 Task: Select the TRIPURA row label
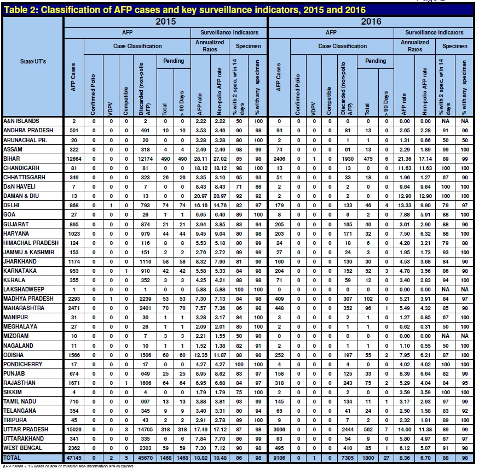tap(15, 420)
